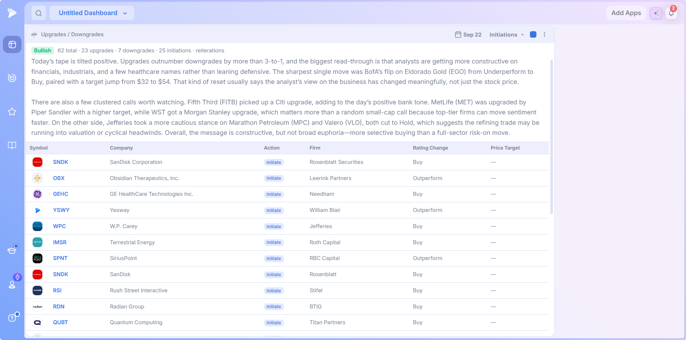
Task: Open the OBX ticker link
Action: pos(59,178)
